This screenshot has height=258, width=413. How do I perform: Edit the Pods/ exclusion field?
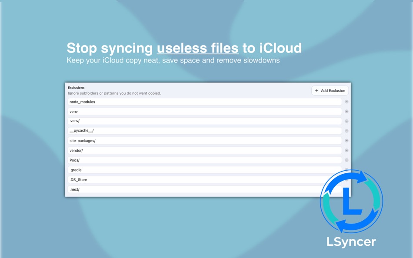pyautogui.click(x=205, y=160)
